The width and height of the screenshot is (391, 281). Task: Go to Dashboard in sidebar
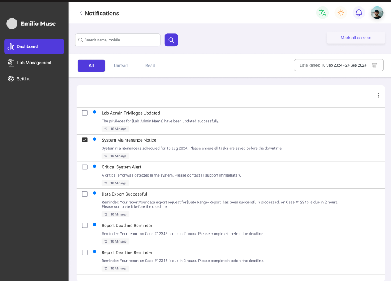(x=34, y=46)
